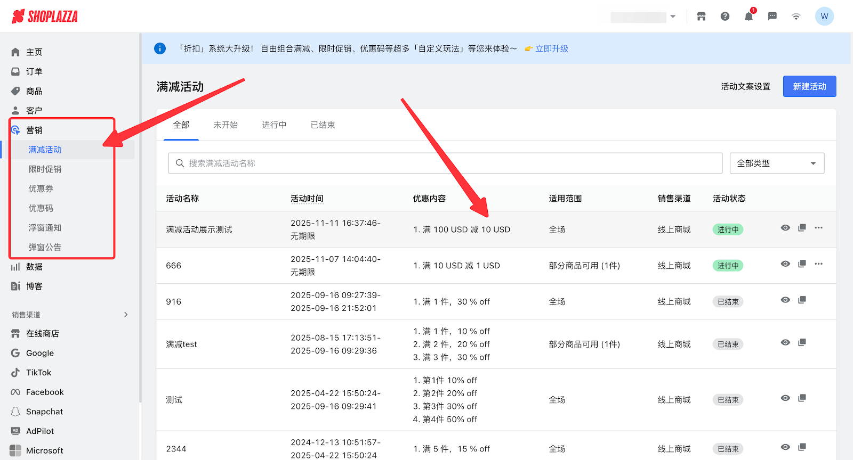
Task: Switch to the 进行中 tab
Action: tap(274, 125)
